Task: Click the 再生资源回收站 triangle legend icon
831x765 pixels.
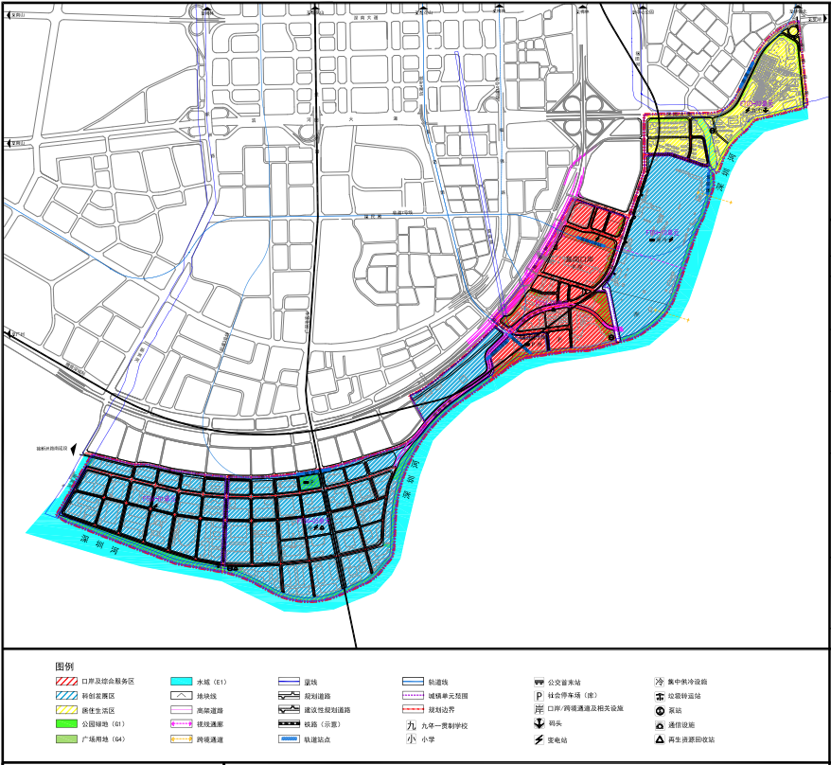Action: pos(660,739)
